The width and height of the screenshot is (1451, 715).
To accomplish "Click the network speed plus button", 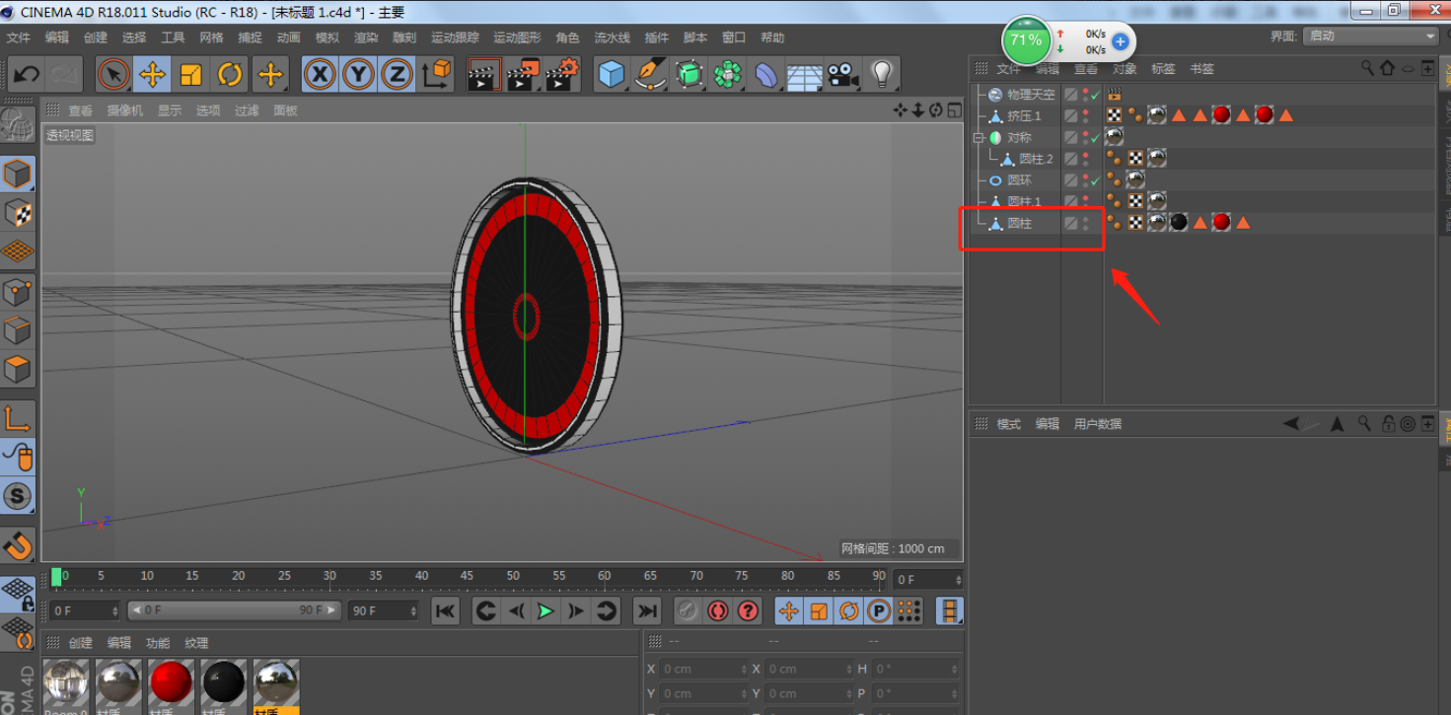I will [x=1121, y=41].
